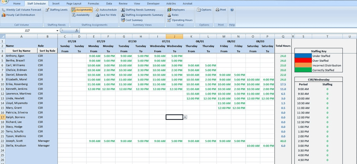Select the Joseph, Scott name cell

(21, 141)
